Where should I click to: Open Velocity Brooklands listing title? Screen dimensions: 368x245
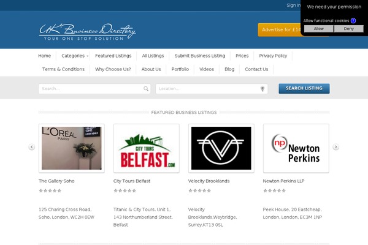[209, 181]
